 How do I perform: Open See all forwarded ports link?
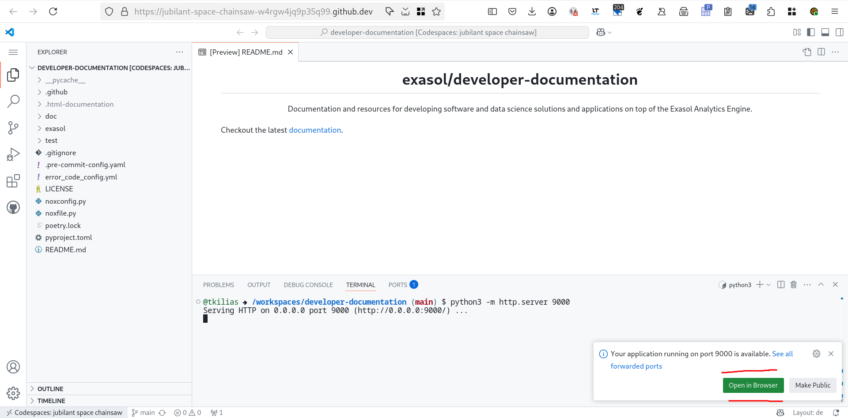(702, 360)
